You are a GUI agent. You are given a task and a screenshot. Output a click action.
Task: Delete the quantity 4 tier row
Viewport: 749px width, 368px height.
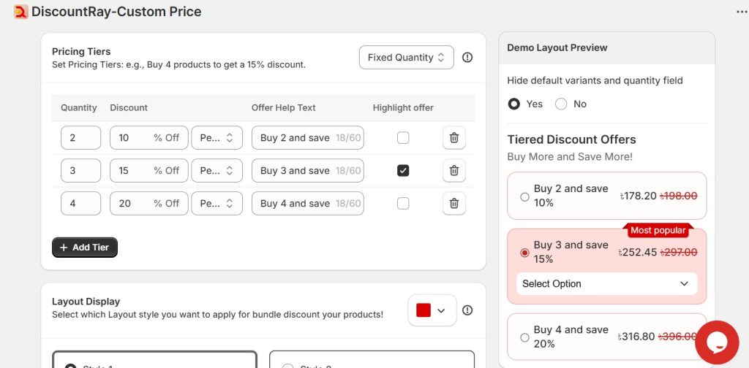coord(453,204)
